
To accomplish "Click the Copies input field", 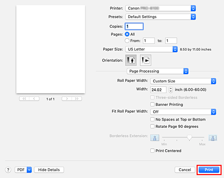I will (134, 26).
